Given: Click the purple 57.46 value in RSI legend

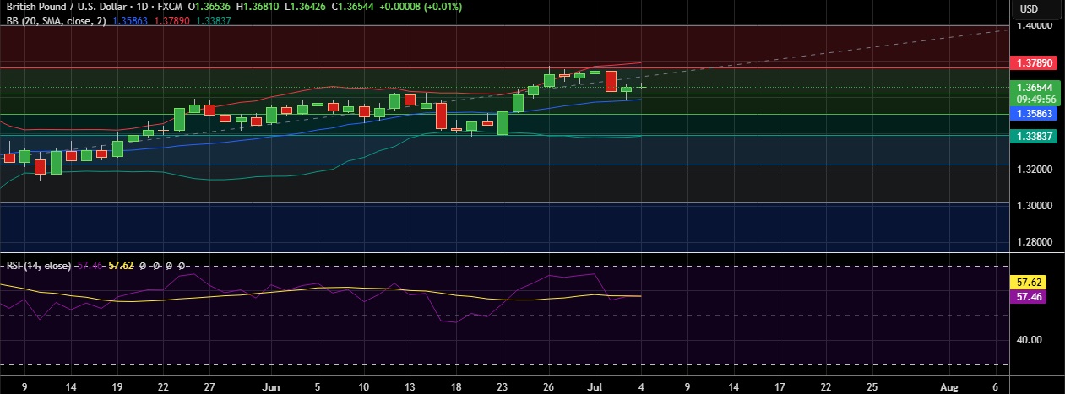Looking at the screenshot, I should 90,265.
